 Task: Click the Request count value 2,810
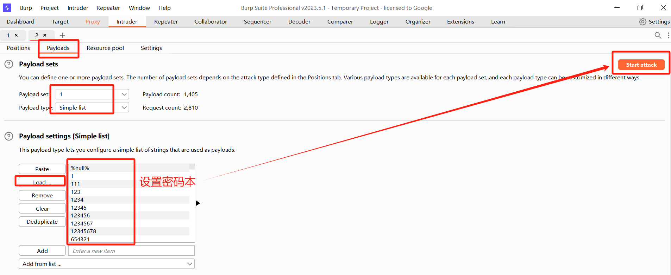tap(191, 108)
